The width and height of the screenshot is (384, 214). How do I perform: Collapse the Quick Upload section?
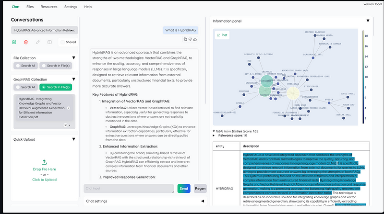74,139
